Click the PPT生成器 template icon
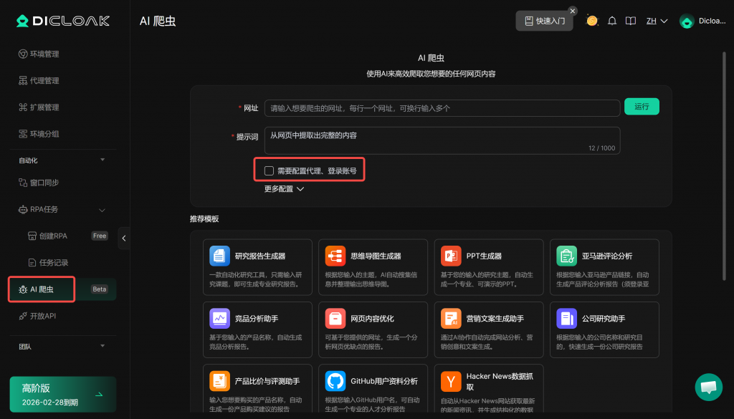734x419 pixels. (451, 256)
